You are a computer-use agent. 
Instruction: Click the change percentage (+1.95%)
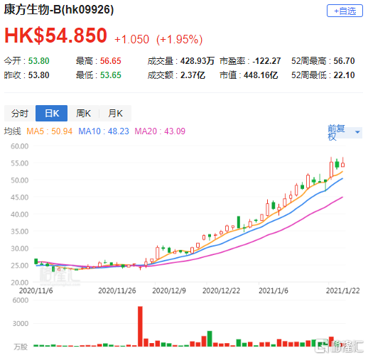179,39
